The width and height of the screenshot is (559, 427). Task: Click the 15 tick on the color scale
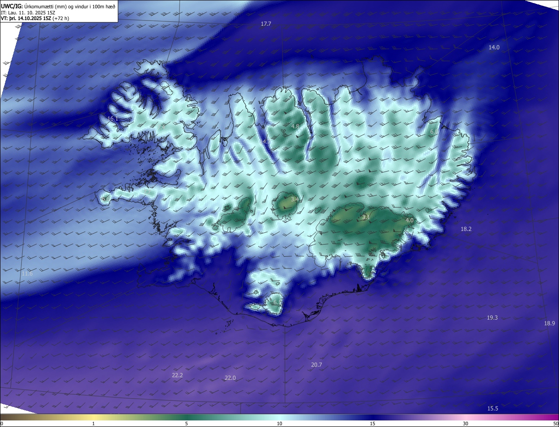(373, 424)
